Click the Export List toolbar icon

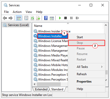pyautogui.click(x=38, y=18)
